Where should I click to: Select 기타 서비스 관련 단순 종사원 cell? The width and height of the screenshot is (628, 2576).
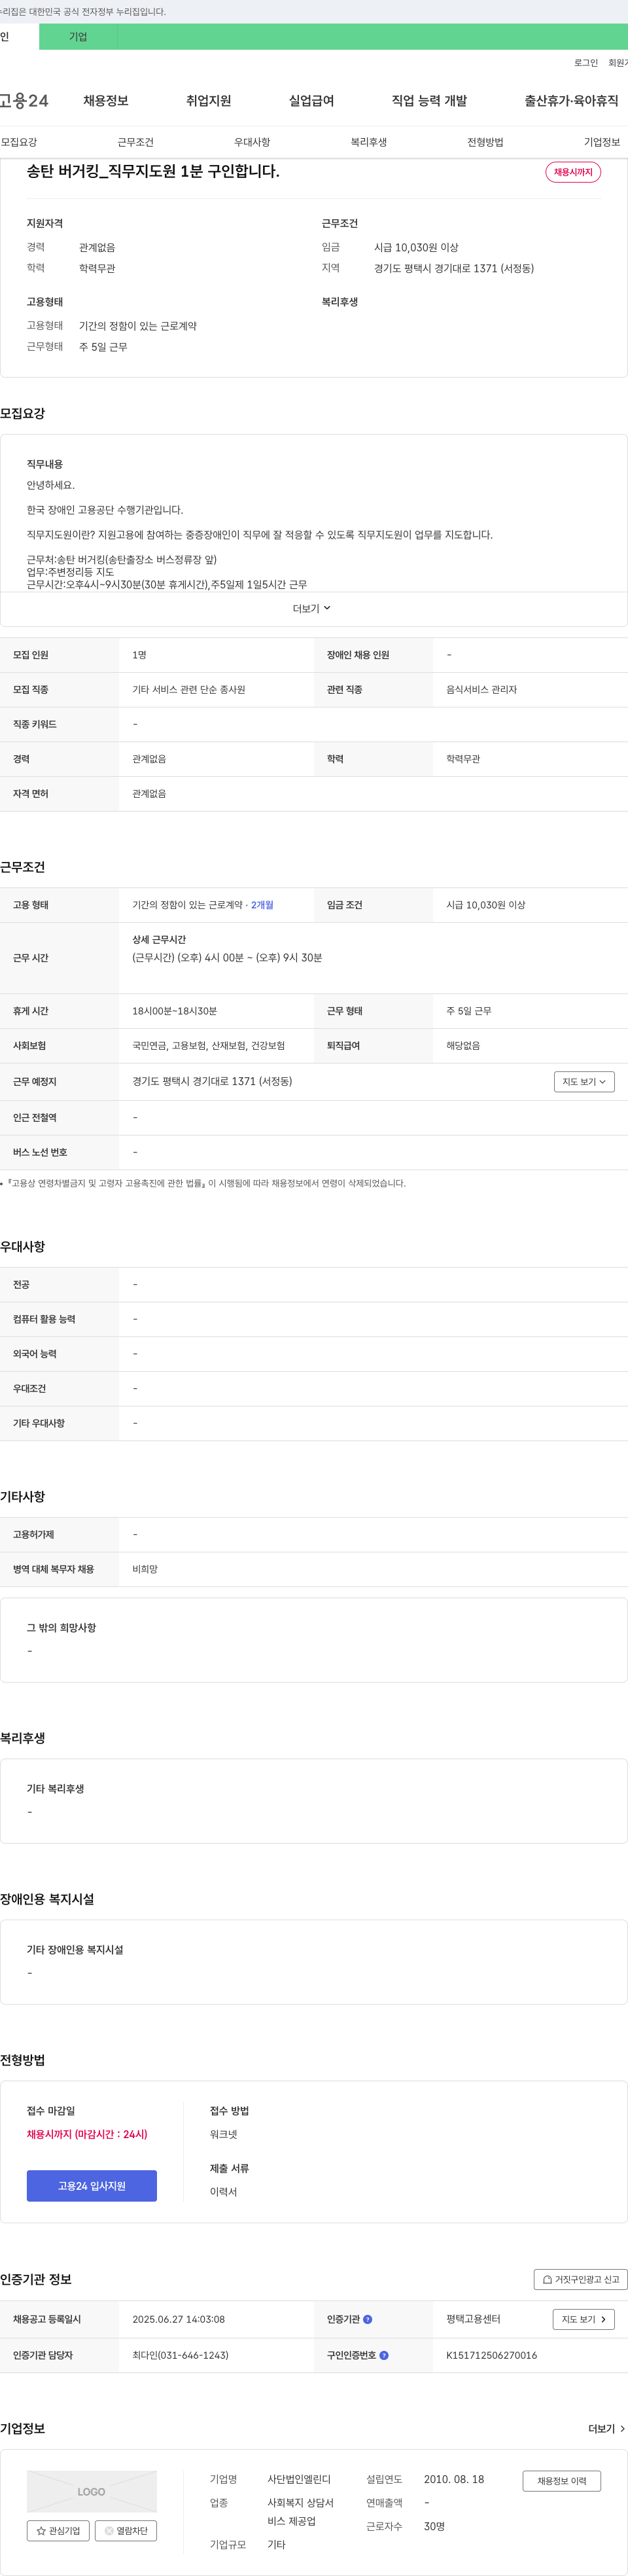[188, 690]
